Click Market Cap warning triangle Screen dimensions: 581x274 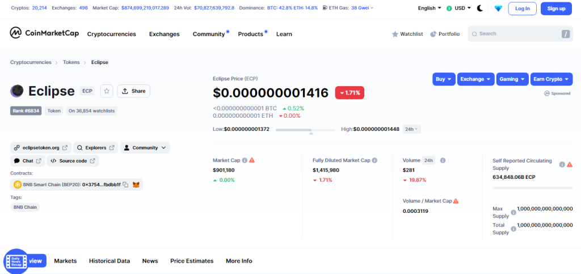[252, 160]
